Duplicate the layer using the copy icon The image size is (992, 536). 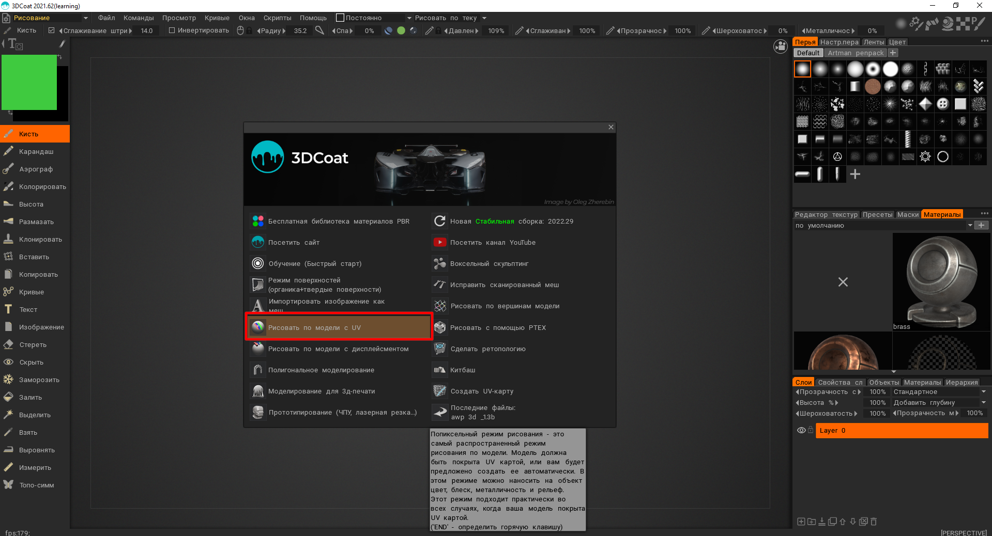point(832,522)
